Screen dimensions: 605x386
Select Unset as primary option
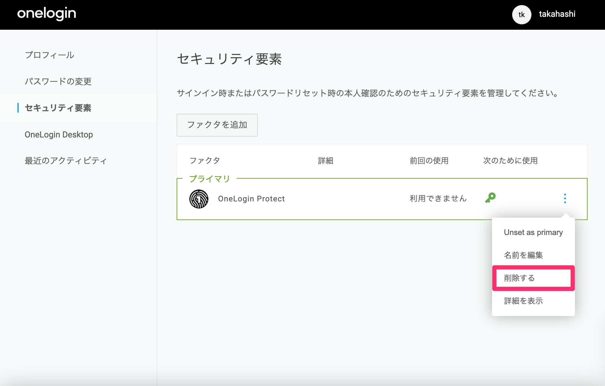click(x=533, y=232)
